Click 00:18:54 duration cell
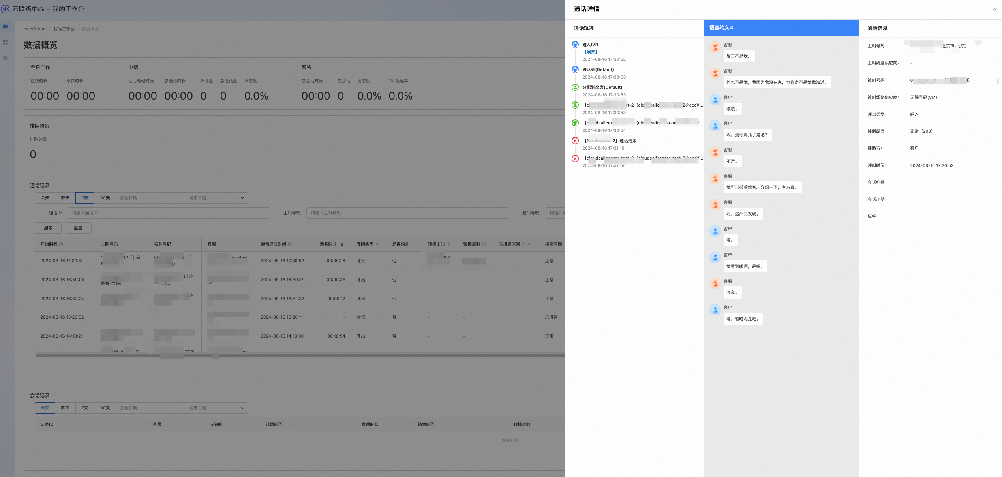 pyautogui.click(x=336, y=336)
